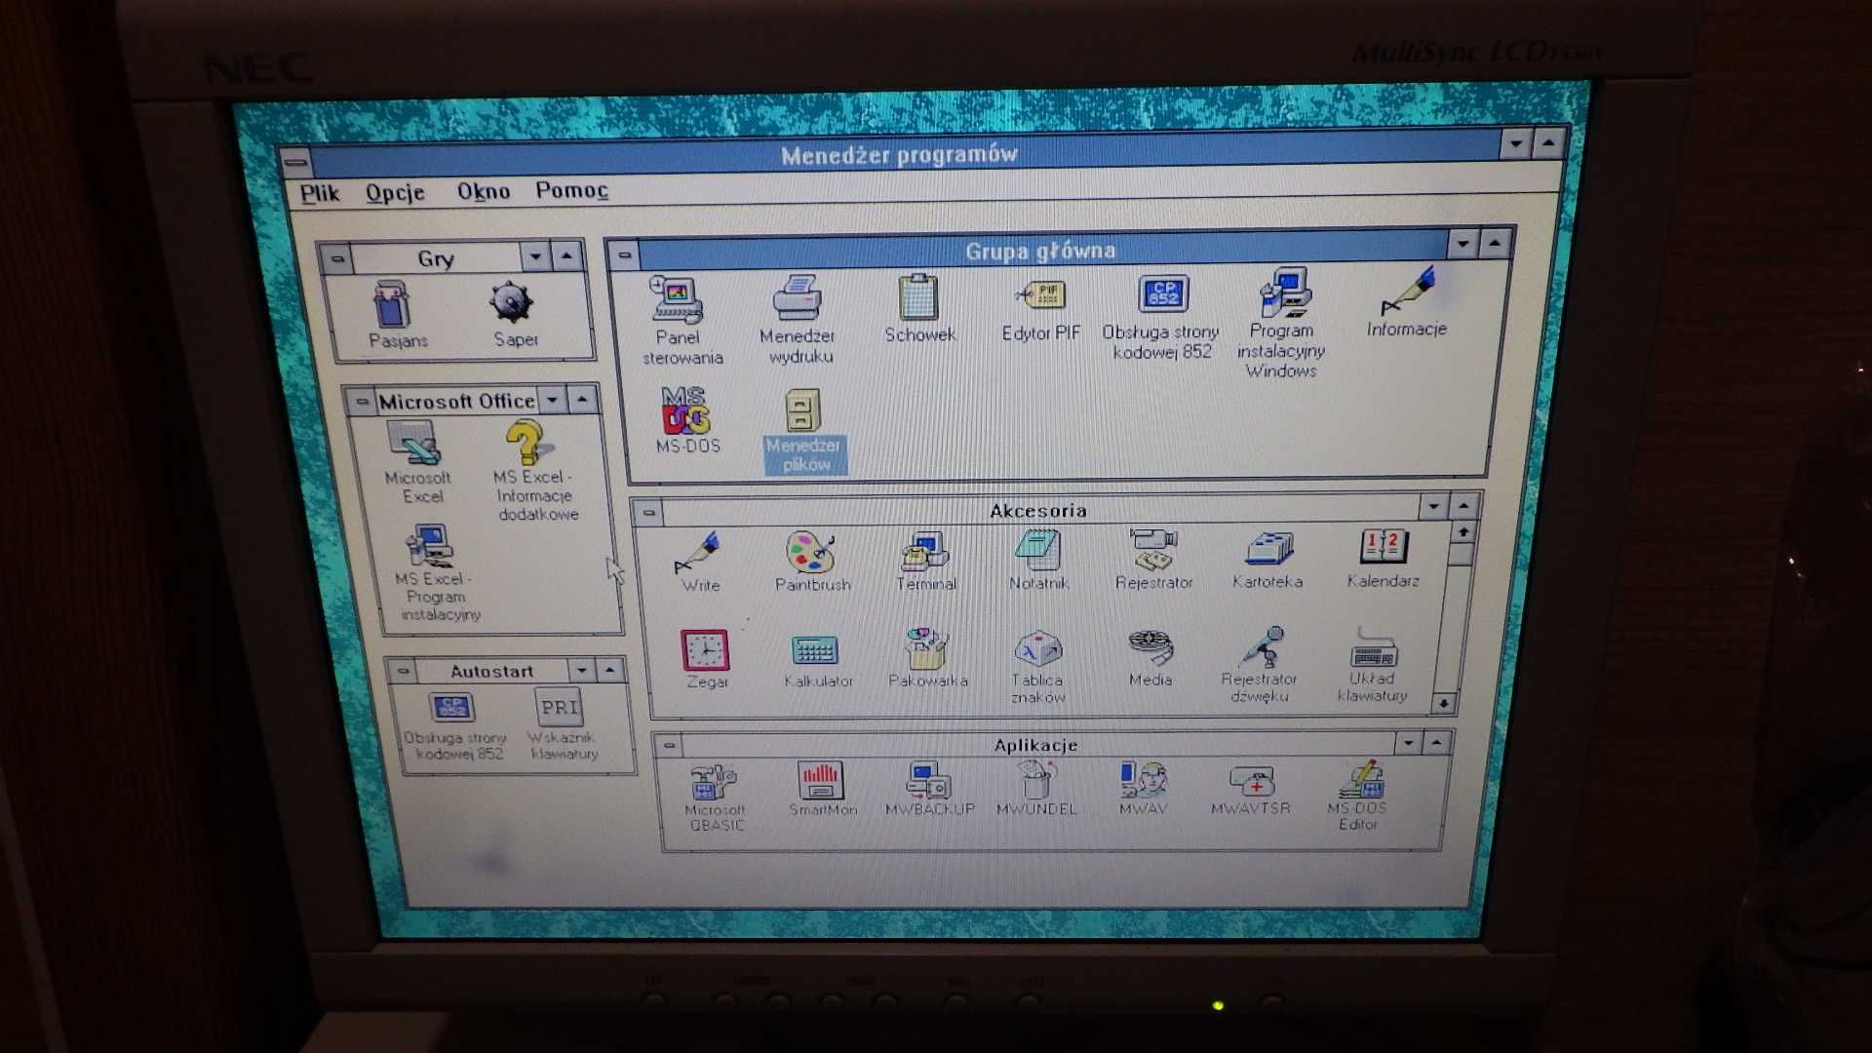This screenshot has width=1872, height=1053.
Task: Select MS Excel Informacje dodatkowe icon
Action: pyautogui.click(x=527, y=443)
